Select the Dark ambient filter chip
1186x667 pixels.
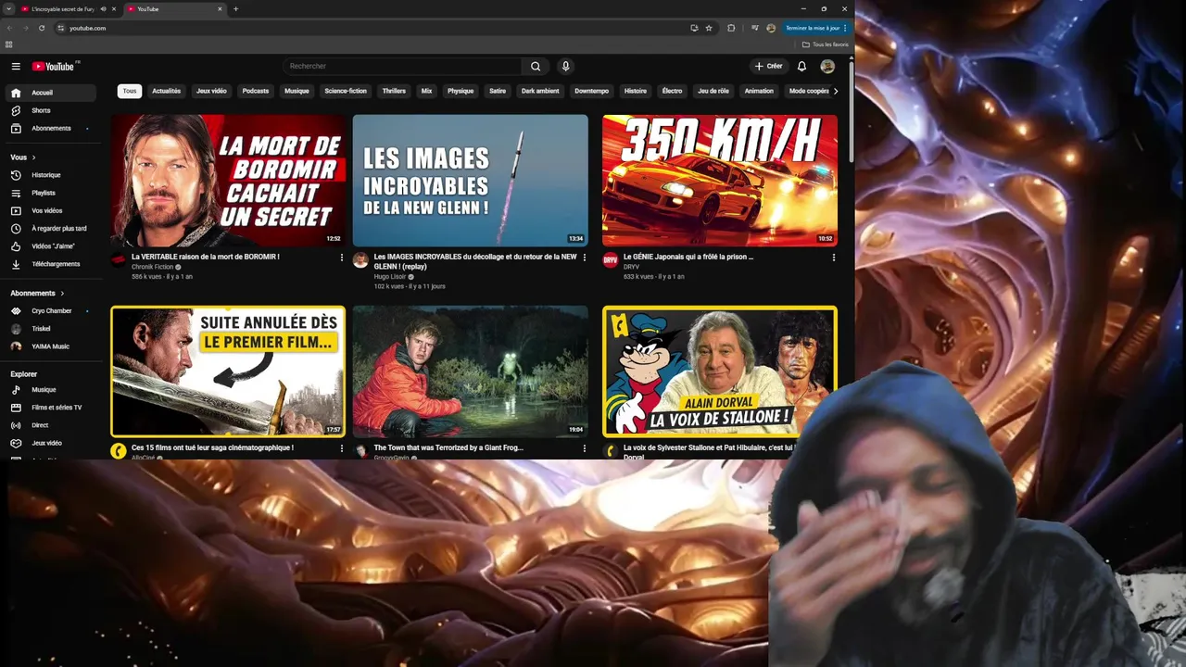tap(540, 91)
